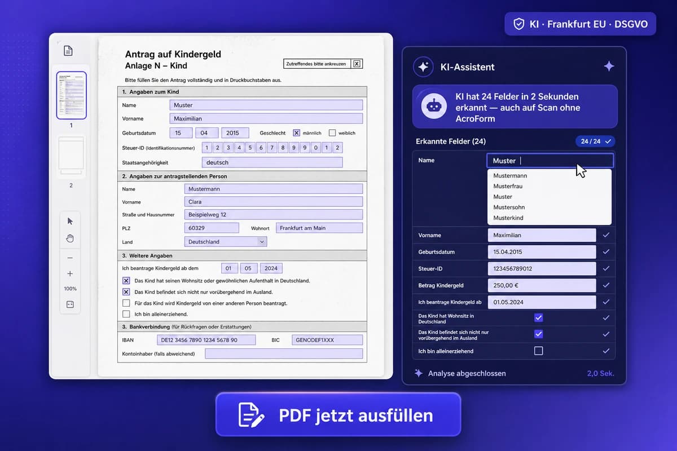
Task: Toggle form checkbox nicht nur vorübergehend im Ausland
Action: (x=126, y=292)
